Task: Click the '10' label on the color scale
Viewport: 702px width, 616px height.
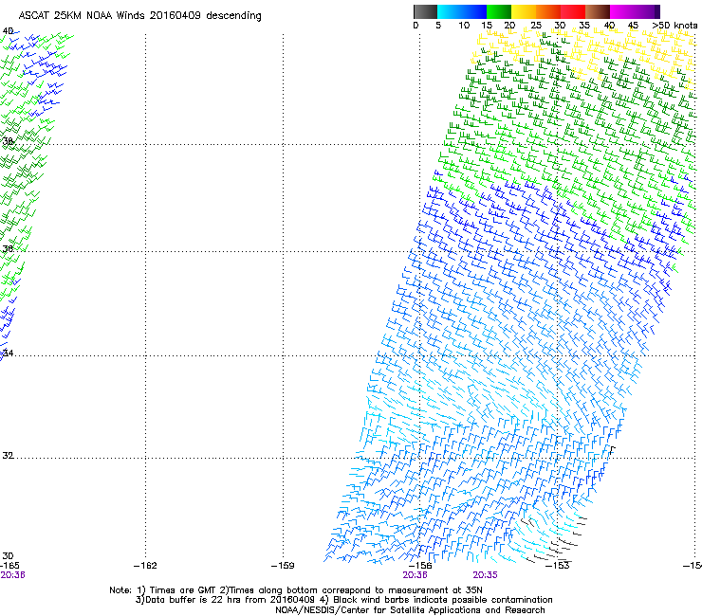Action: 464,26
